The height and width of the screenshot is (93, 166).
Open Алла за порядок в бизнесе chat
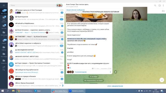[36, 78]
